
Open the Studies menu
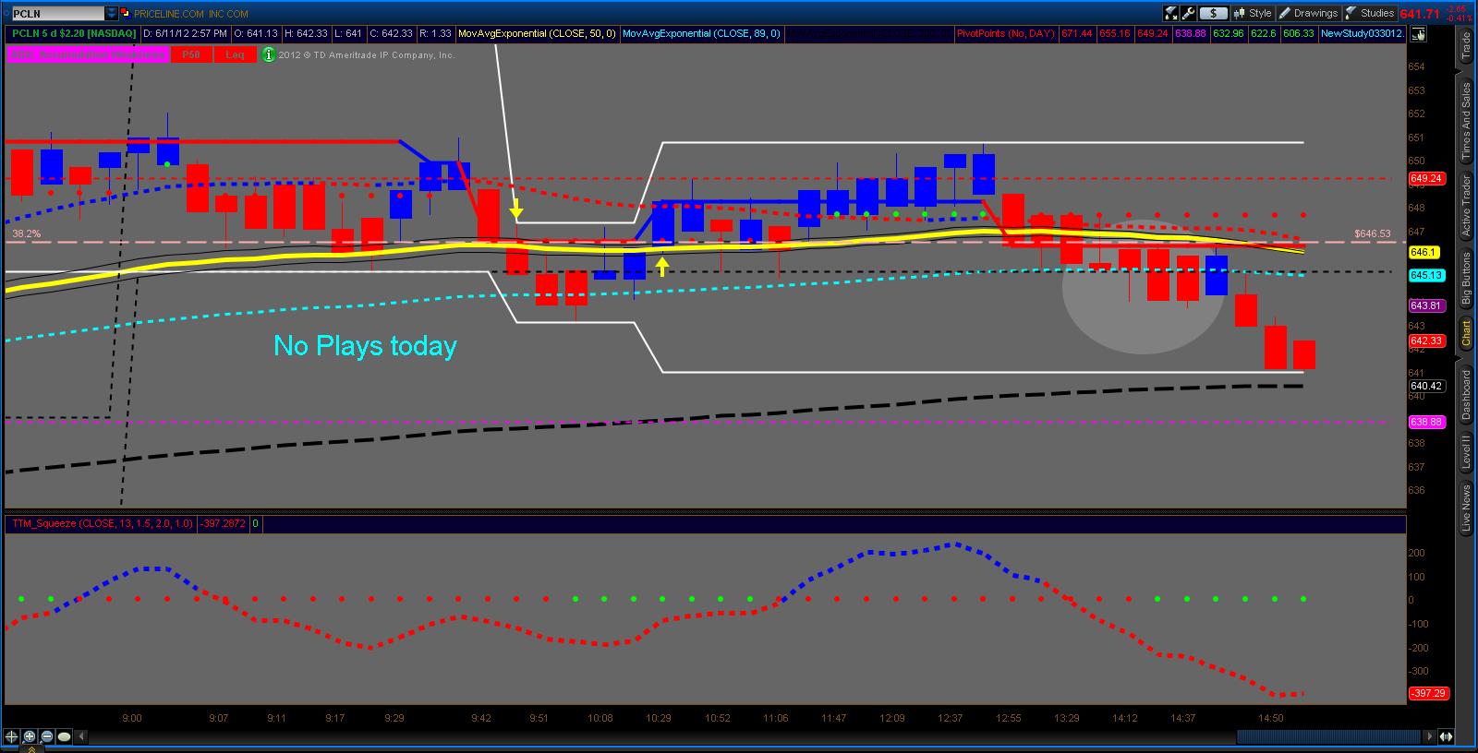(1370, 13)
